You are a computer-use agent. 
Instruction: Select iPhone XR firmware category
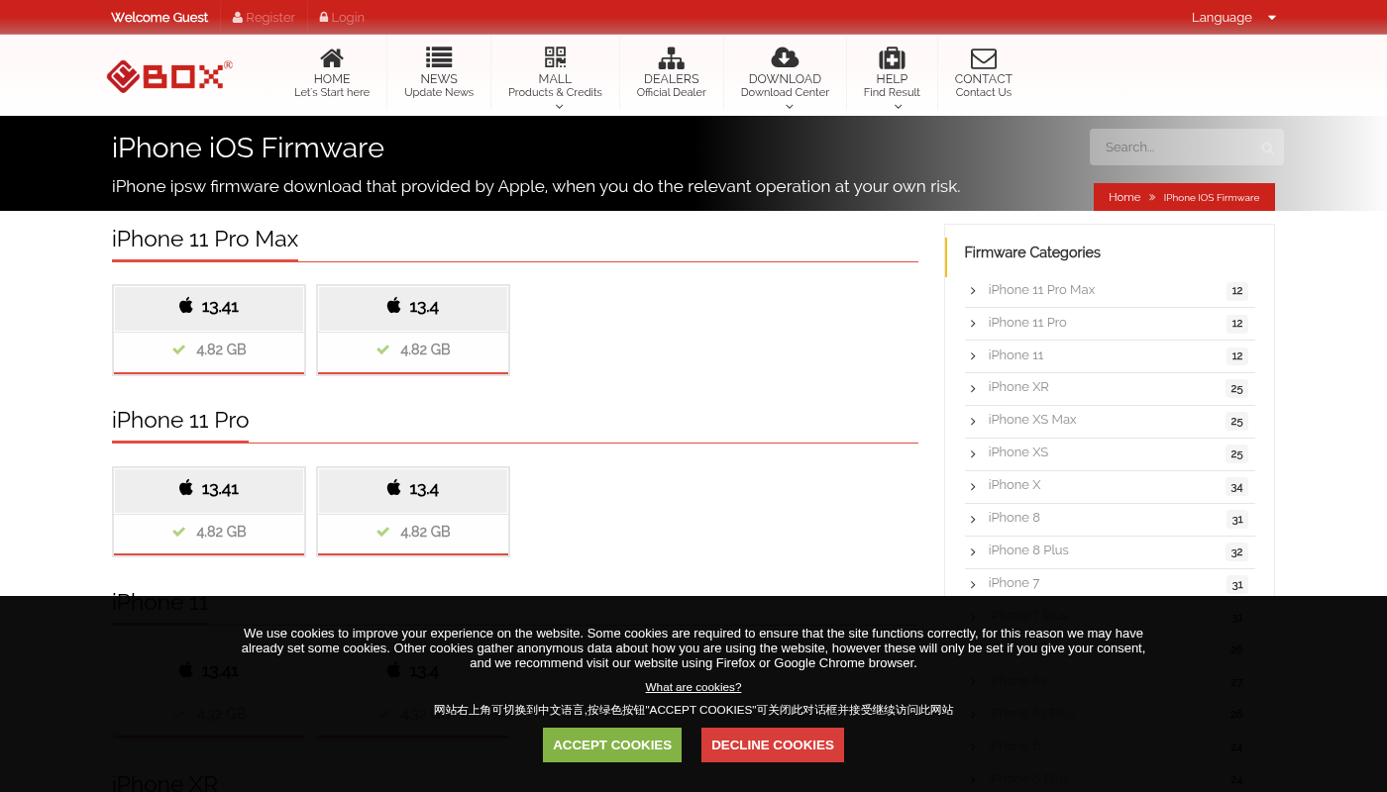click(1017, 387)
